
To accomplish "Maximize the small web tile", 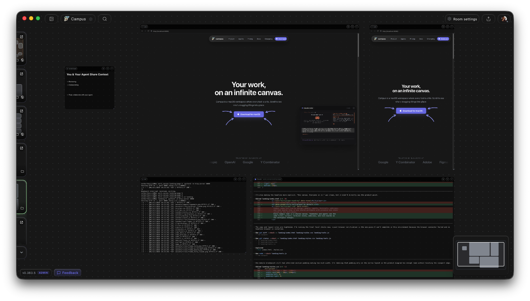I will click(448, 27).
